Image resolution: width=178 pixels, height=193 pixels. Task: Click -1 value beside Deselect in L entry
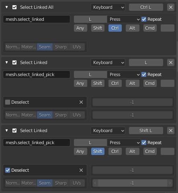(x=133, y=102)
